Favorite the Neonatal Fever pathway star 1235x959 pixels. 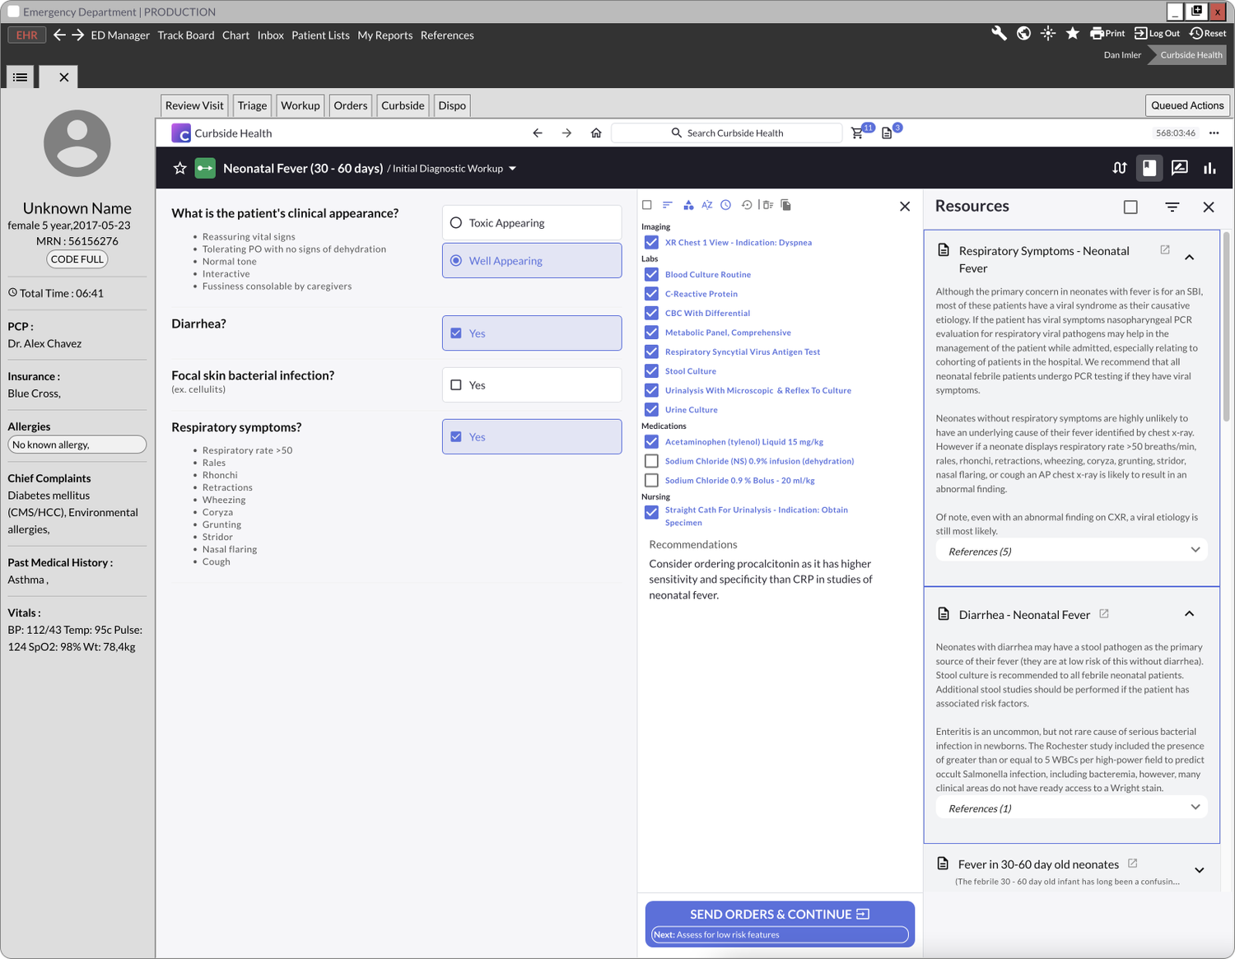point(179,169)
